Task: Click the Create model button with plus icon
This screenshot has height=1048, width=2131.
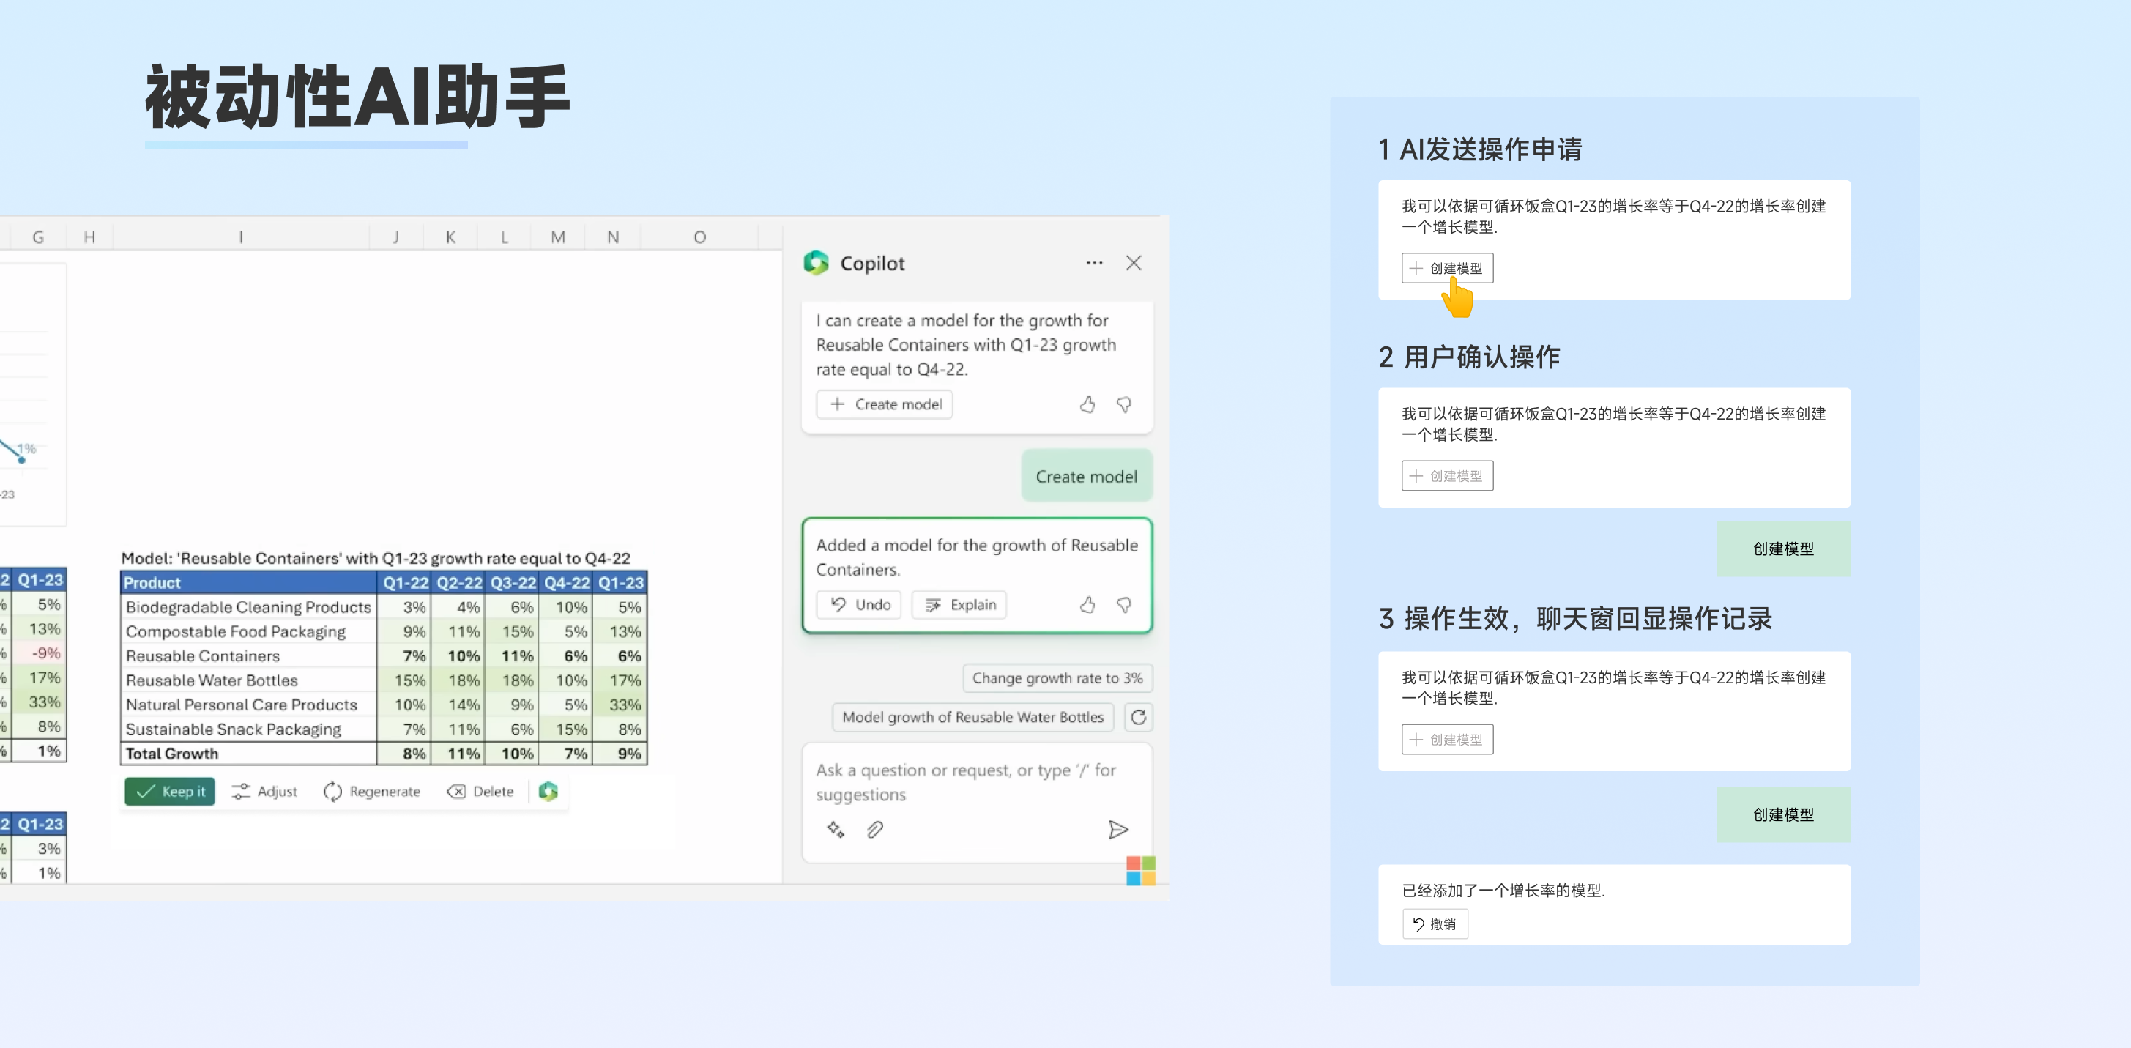Action: 885,404
